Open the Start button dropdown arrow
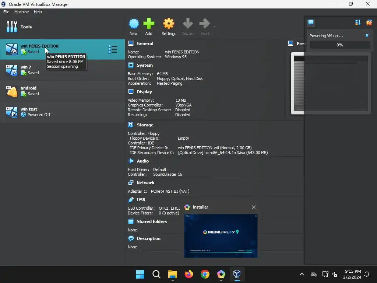The image size is (377, 283). coord(215,27)
